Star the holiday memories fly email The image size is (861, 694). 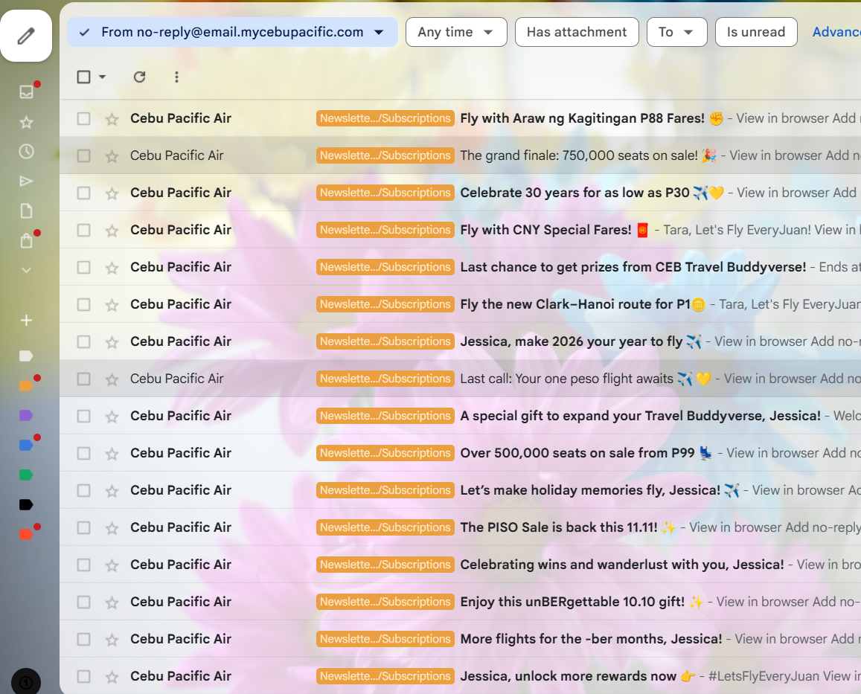112,491
